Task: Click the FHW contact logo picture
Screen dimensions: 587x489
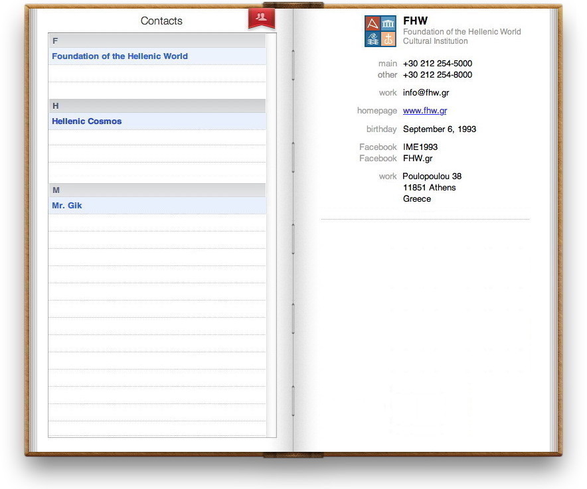Action: coord(380,31)
